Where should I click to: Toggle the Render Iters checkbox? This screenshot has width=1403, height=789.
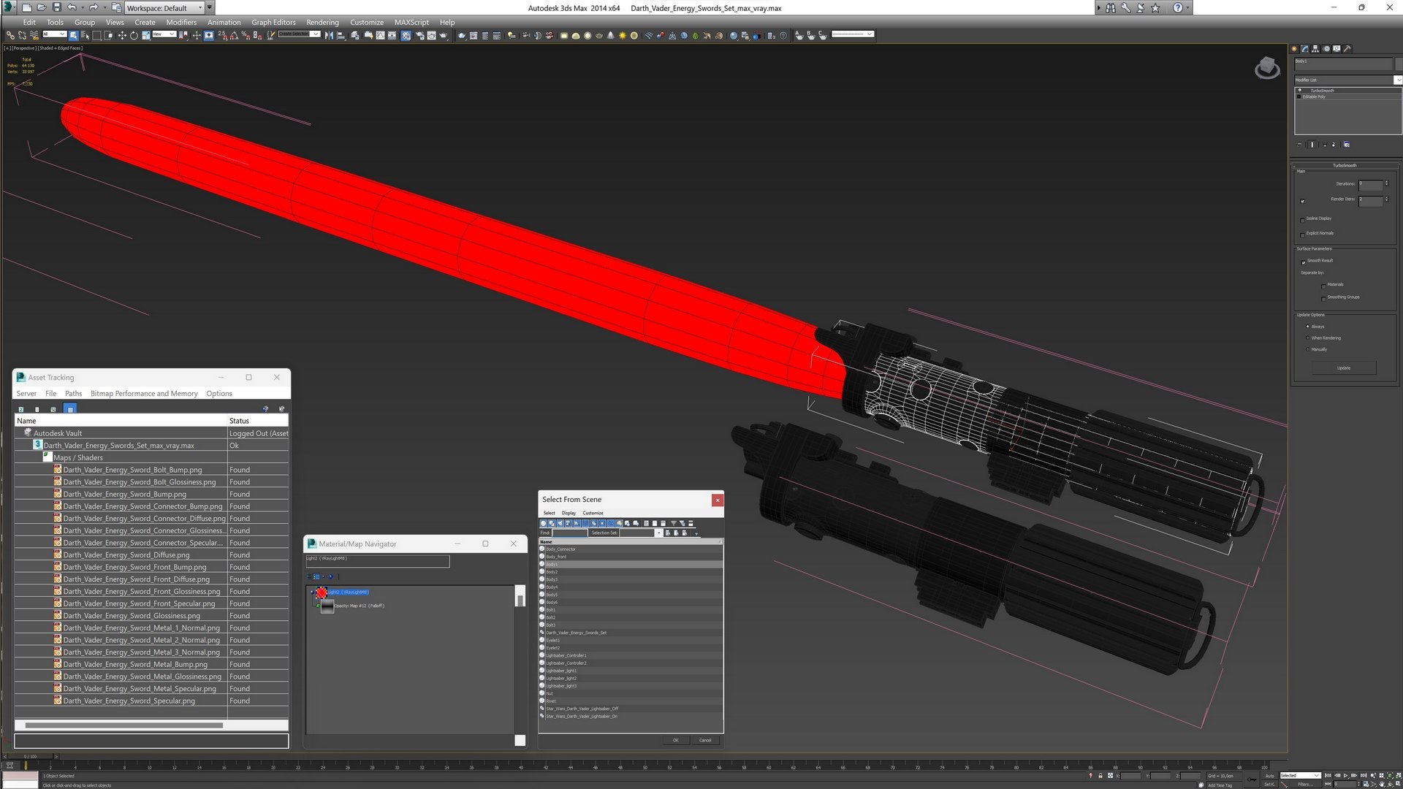point(1302,200)
